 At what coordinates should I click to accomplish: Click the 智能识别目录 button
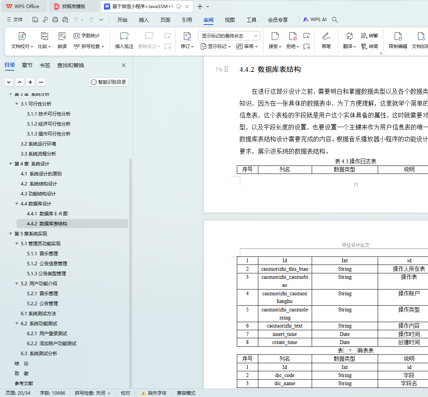[x=108, y=82]
